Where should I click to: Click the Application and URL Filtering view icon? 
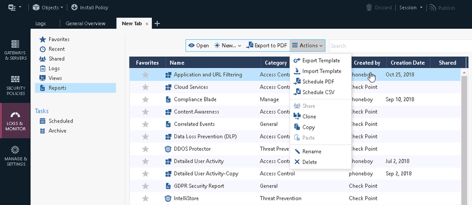pos(168,75)
